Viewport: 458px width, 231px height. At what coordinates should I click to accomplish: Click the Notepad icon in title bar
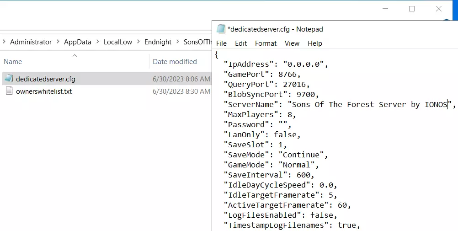point(221,29)
